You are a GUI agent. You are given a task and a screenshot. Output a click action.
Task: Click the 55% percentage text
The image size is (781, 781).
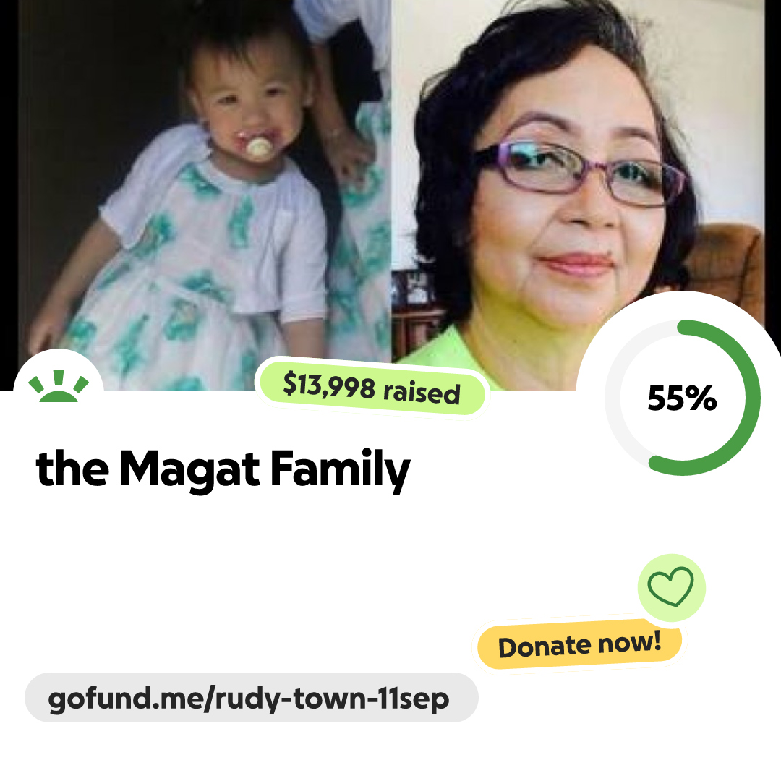682,398
